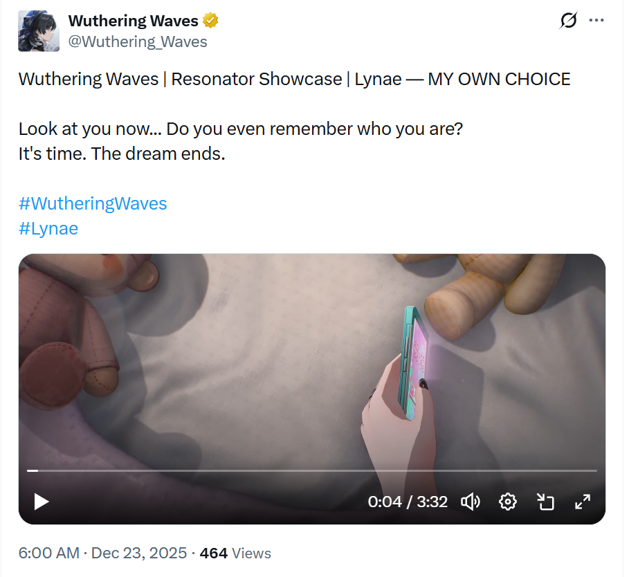Screen dimensions: 638x577
Task: Open the three-dot more options menu
Action: [596, 21]
